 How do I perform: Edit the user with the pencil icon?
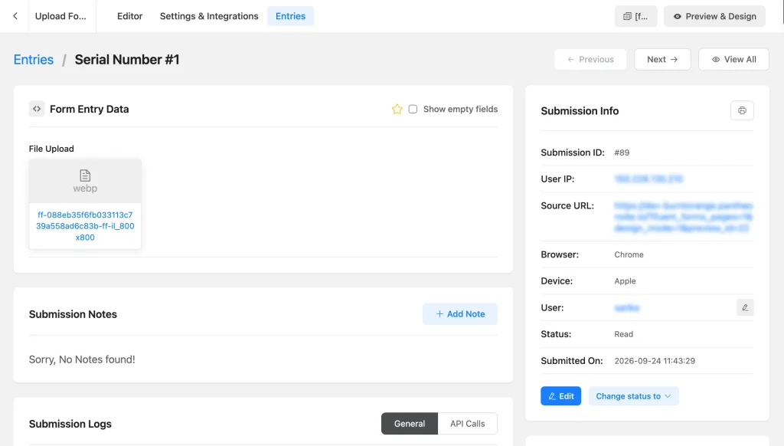(x=745, y=307)
